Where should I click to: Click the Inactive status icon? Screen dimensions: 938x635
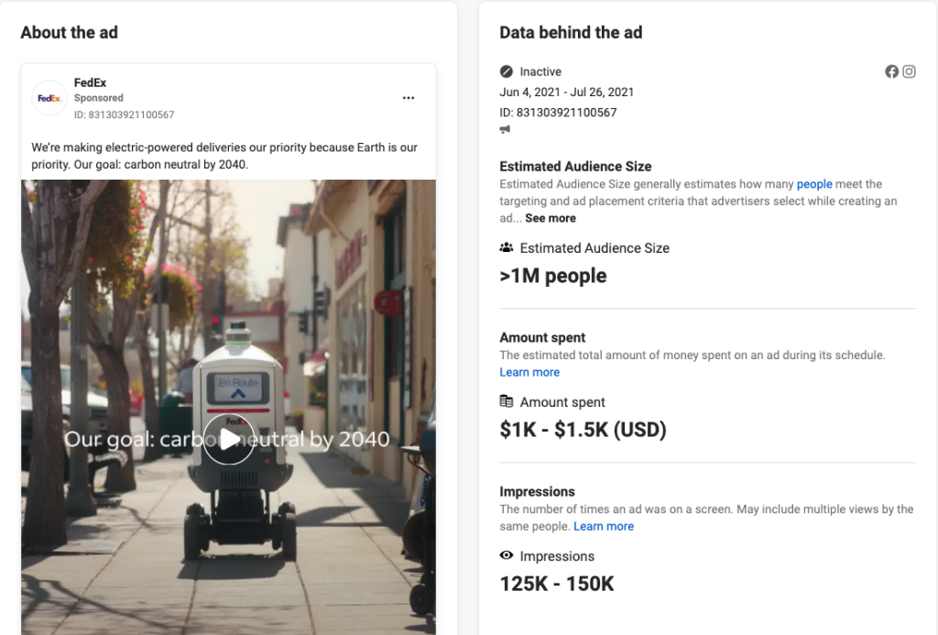point(507,71)
